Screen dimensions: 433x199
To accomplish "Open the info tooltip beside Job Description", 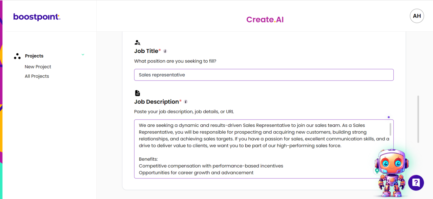I will [186, 102].
